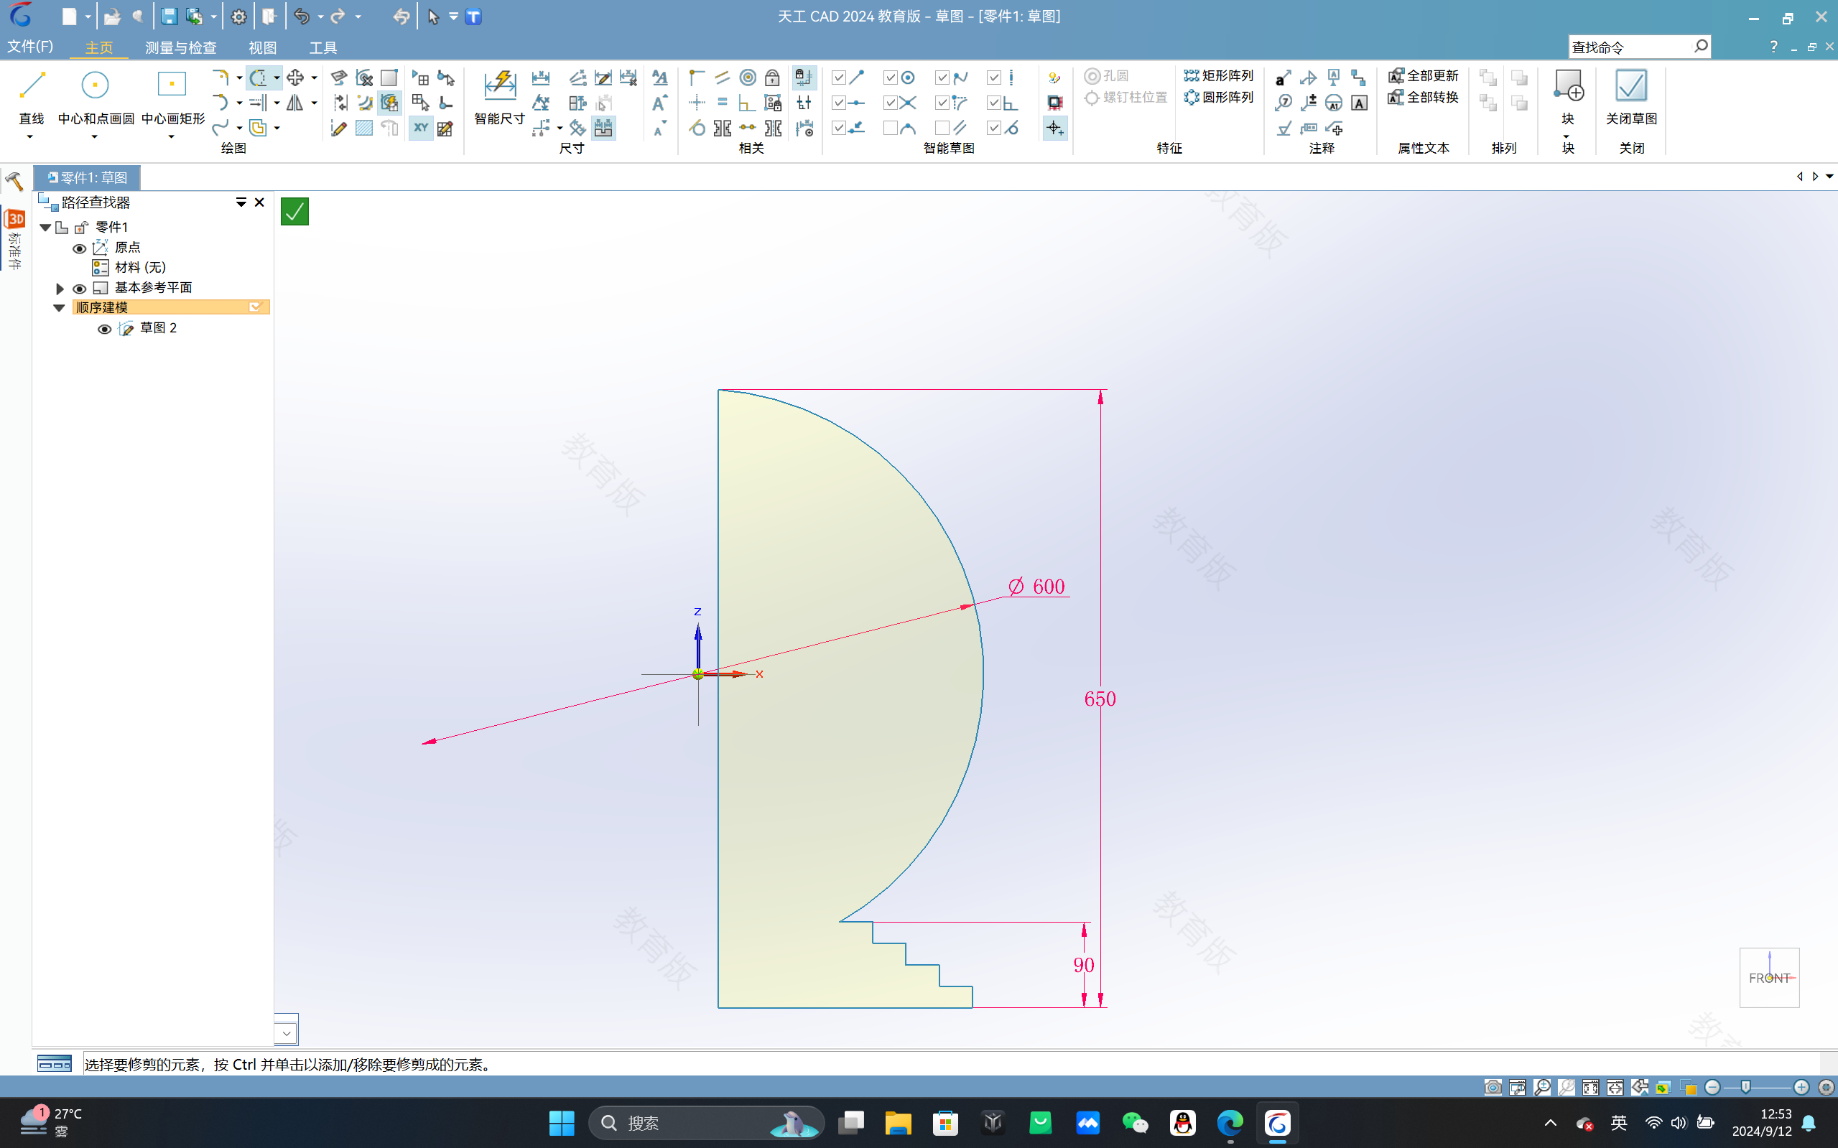1838x1148 pixels.
Task: Click the zoom magnifier icon in status bar
Action: (x=1542, y=1087)
